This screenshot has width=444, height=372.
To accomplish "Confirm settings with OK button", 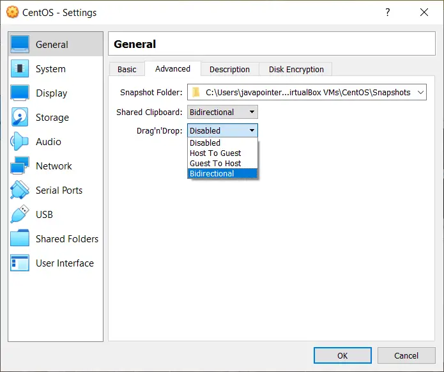I will click(342, 355).
